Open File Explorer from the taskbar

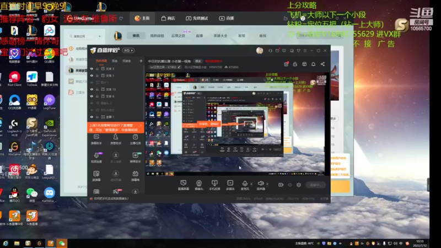tap(17, 243)
